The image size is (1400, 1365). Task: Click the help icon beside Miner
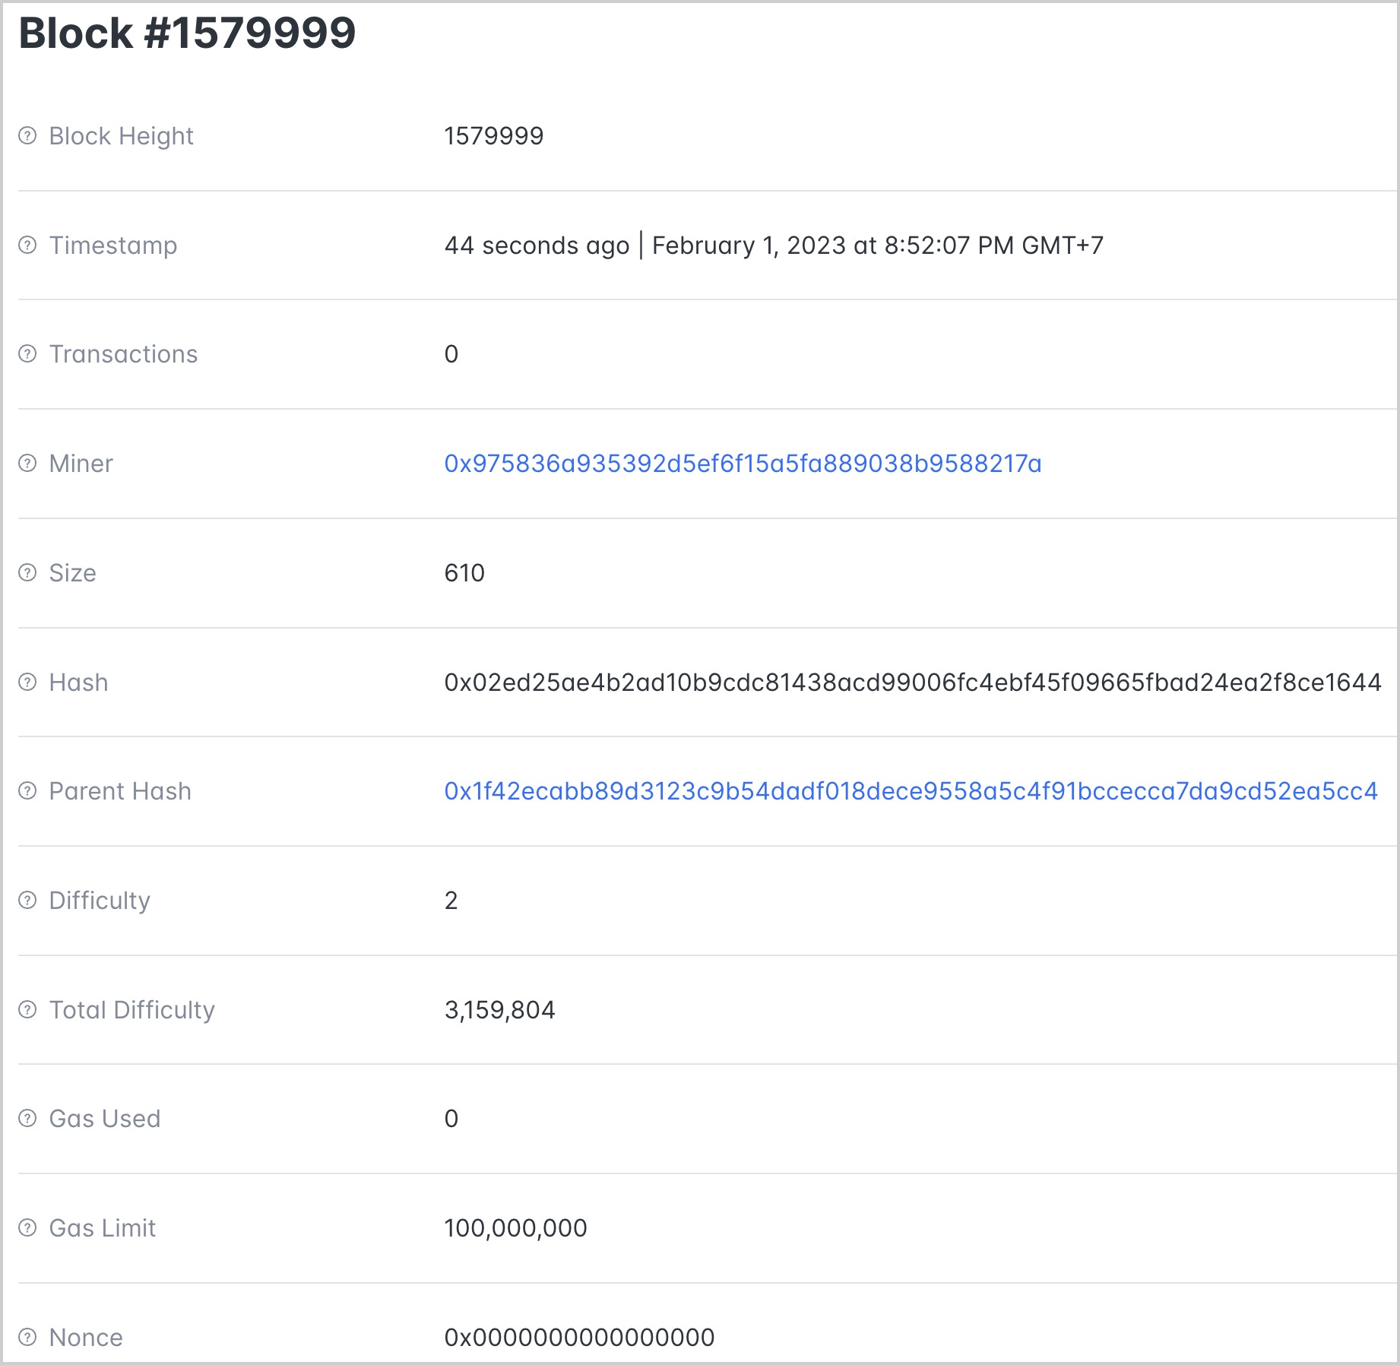27,464
